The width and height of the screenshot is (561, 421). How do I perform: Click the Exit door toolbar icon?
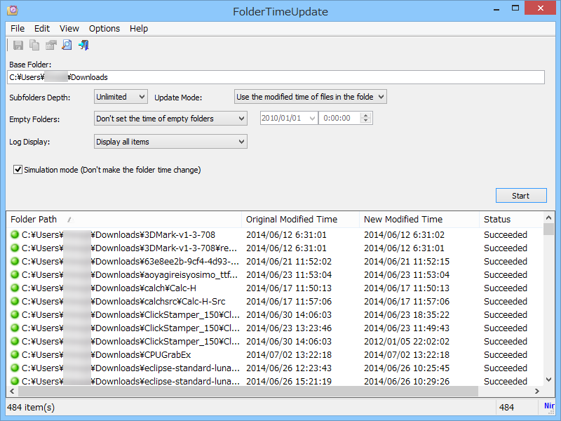tap(83, 45)
